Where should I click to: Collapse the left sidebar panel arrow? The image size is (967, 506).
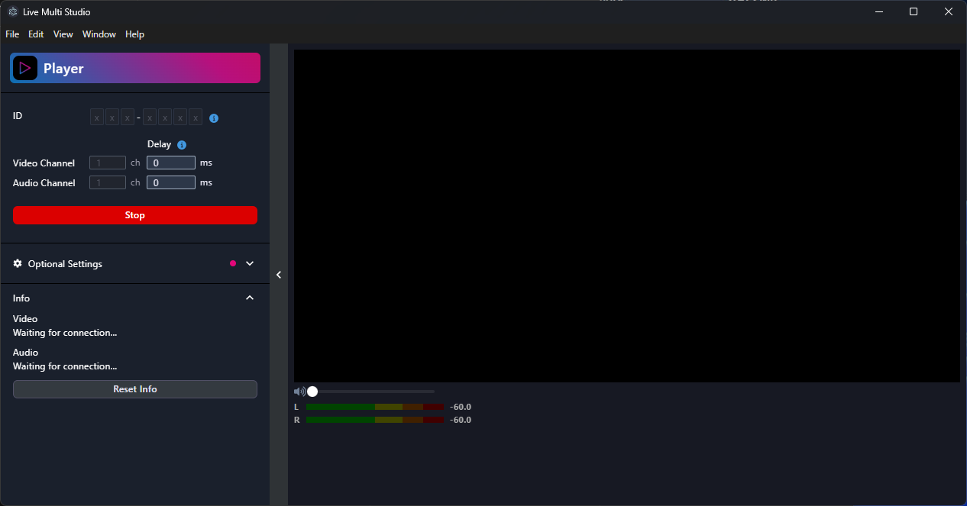point(279,275)
